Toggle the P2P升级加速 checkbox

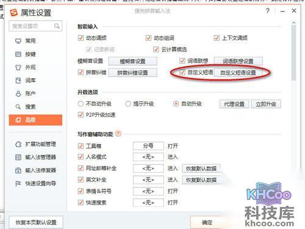(81, 115)
